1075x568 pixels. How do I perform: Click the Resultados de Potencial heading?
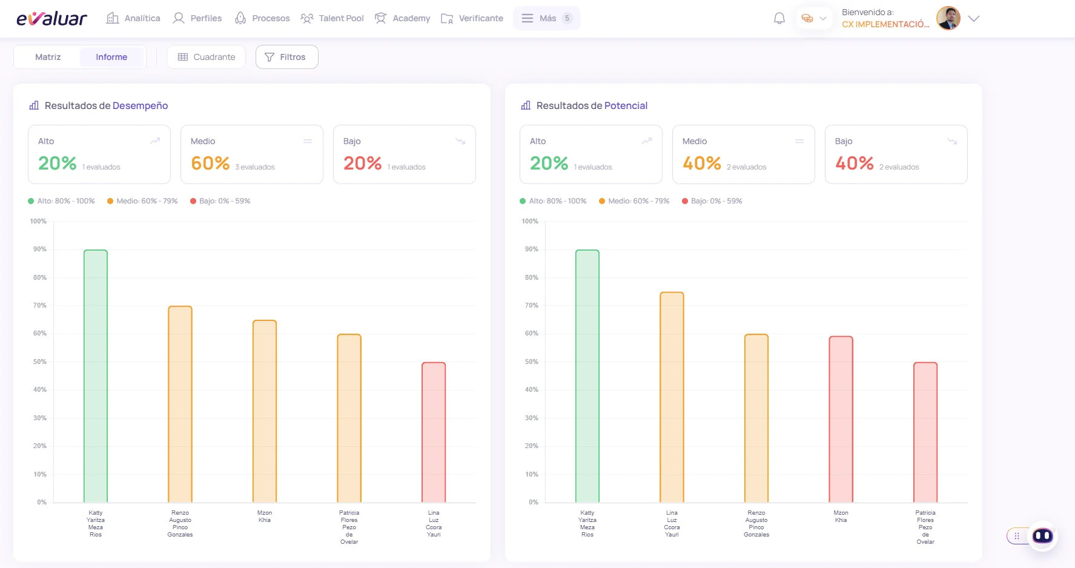tap(592, 105)
